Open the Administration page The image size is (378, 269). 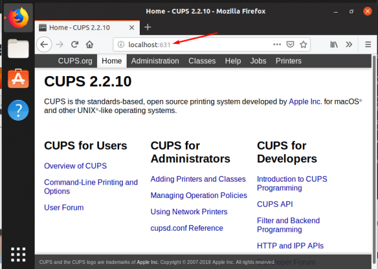155,61
